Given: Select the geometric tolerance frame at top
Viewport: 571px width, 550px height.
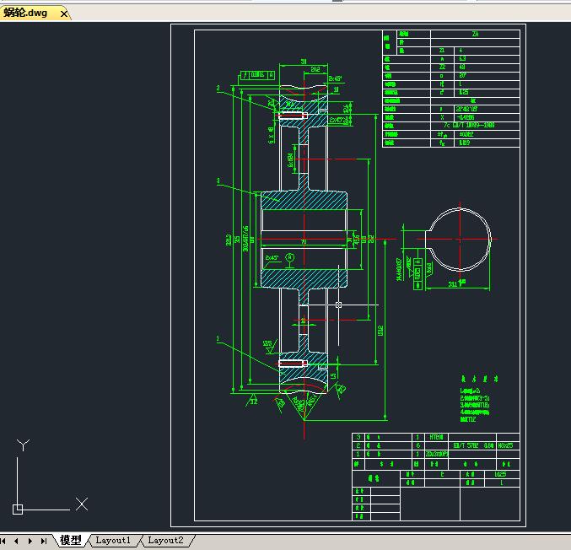Looking at the screenshot, I should [258, 75].
